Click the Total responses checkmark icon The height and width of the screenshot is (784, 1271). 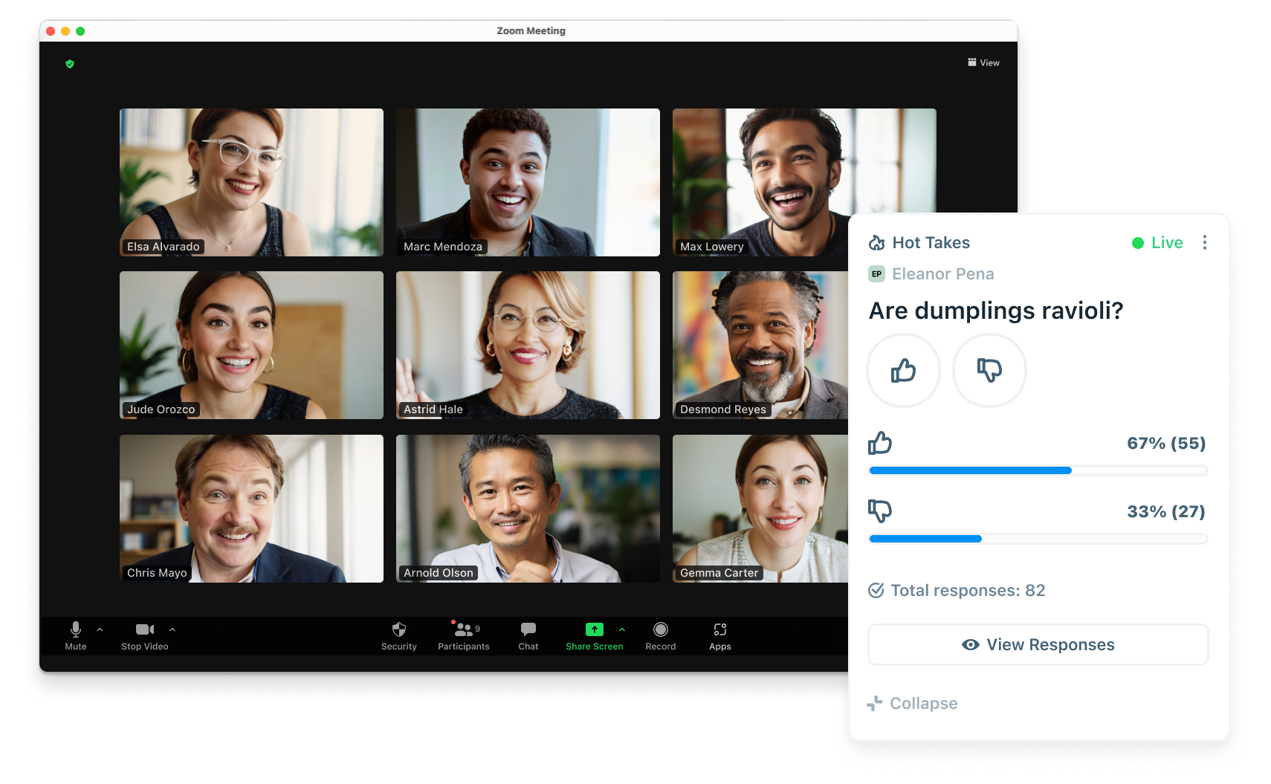(x=876, y=590)
